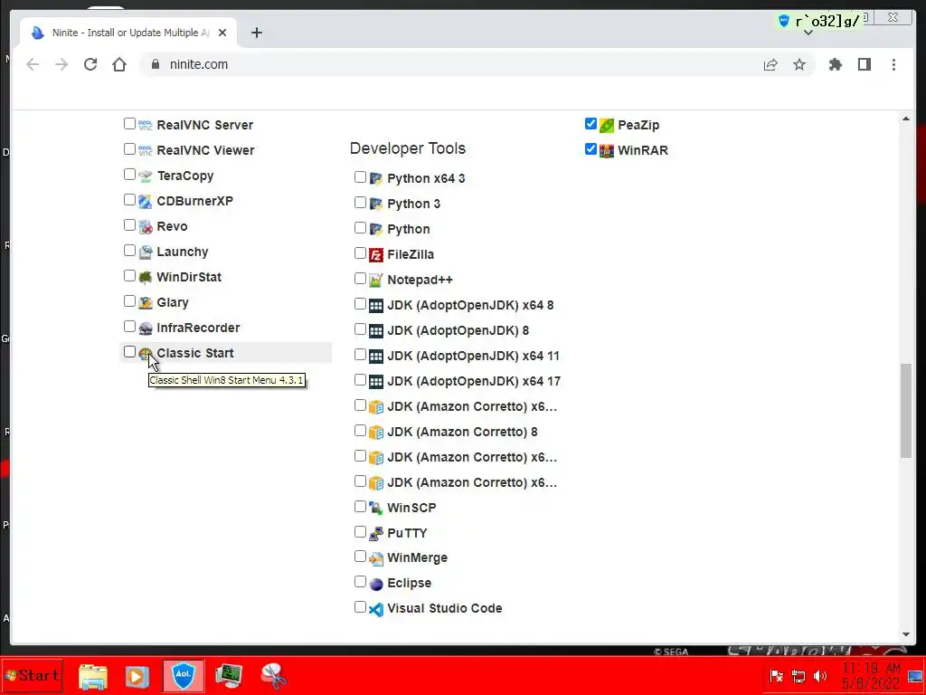The image size is (926, 695).
Task: Share this page via the share icon
Action: tap(770, 64)
